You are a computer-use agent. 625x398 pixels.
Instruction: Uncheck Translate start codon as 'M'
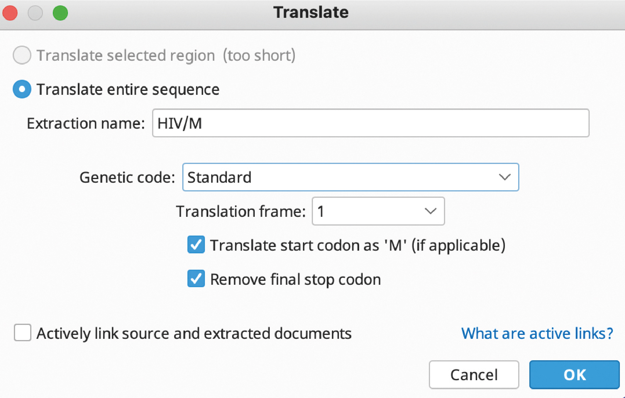pos(196,245)
